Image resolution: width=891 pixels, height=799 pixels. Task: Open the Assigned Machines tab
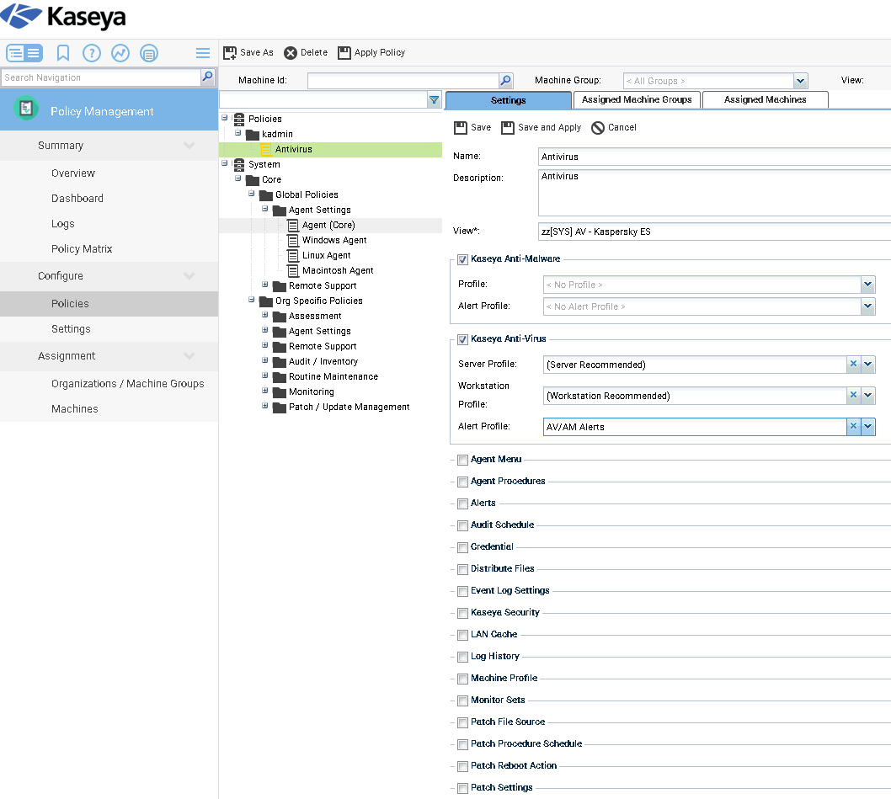coord(765,100)
